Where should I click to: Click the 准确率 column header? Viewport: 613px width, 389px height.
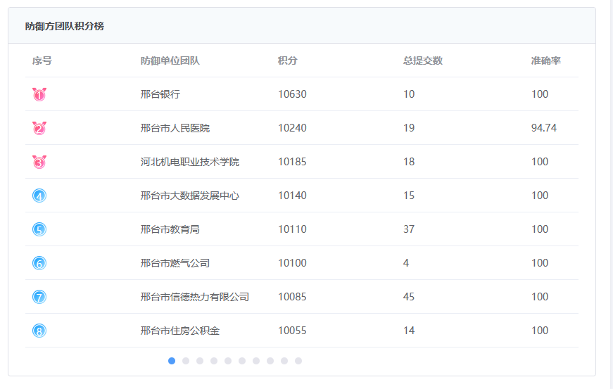[545, 60]
